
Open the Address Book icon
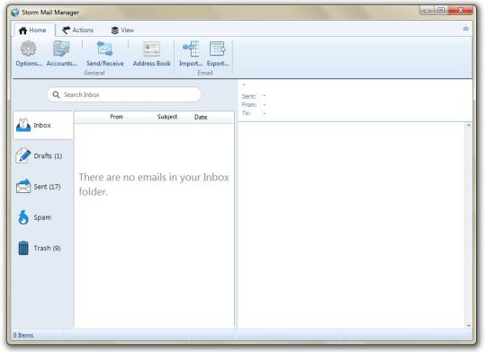coord(151,48)
